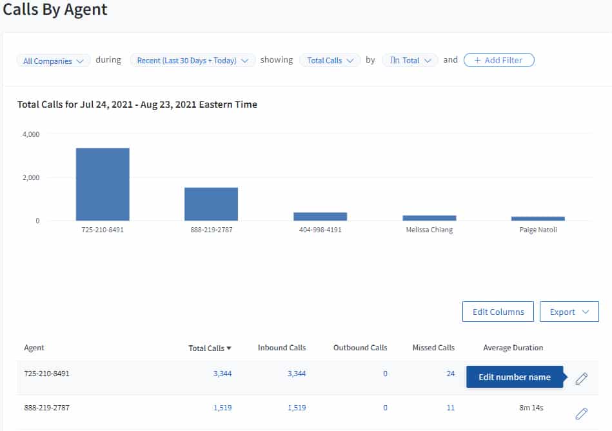Click the 725-210-8491 agent cell in table
The width and height of the screenshot is (612, 431).
click(46, 373)
